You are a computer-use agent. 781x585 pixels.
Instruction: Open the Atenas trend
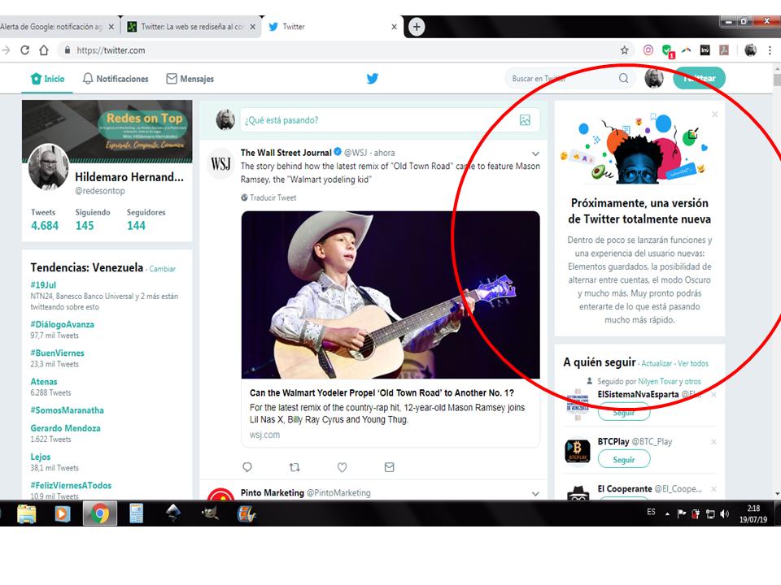pyautogui.click(x=44, y=382)
